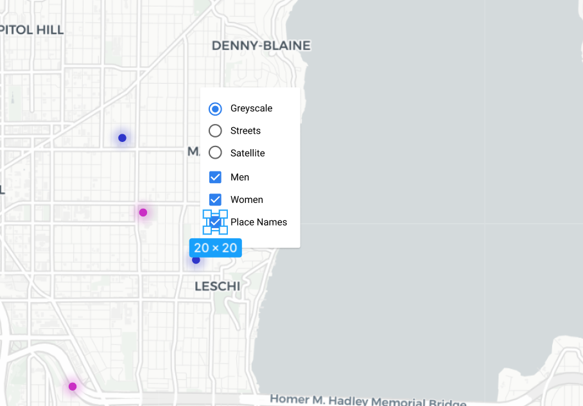Viewport: 583px width, 406px height.
Task: Click the 20 × 20 size tooltip
Action: point(216,248)
